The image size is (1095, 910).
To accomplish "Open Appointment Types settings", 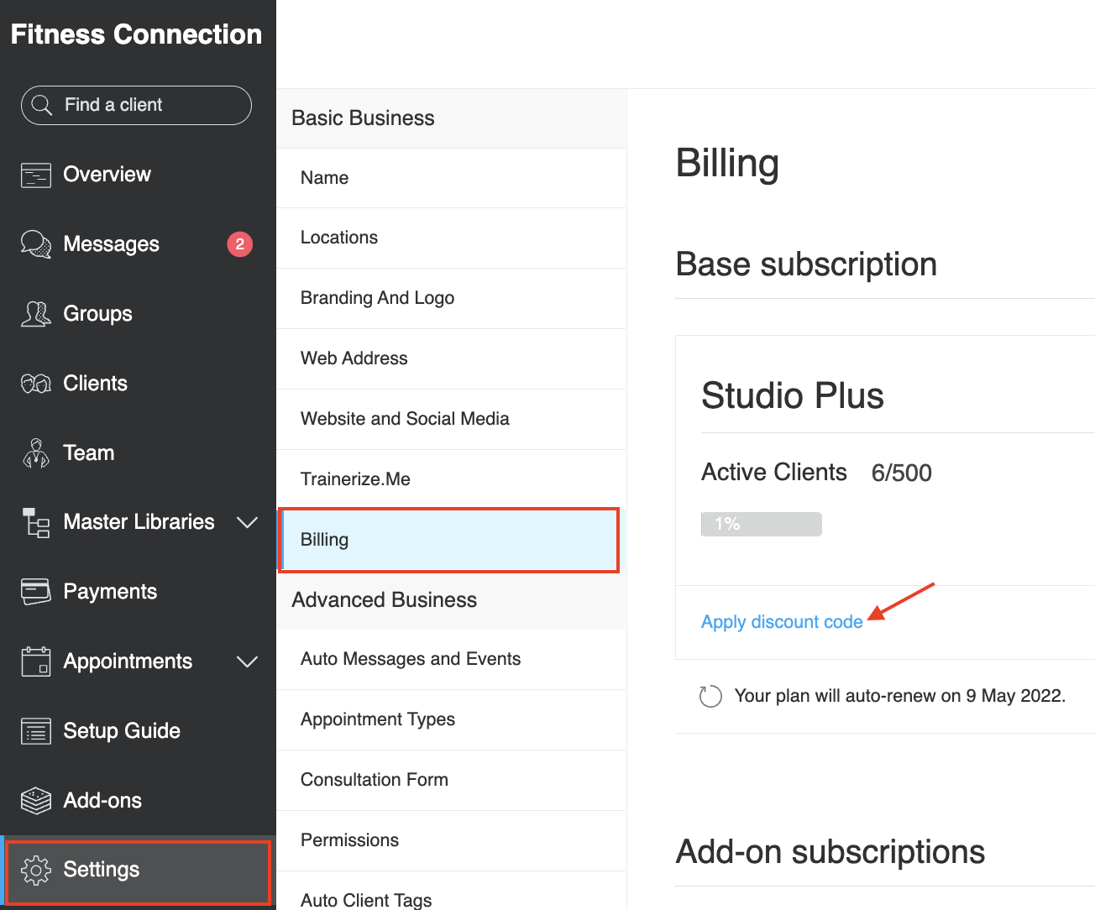I will point(452,719).
